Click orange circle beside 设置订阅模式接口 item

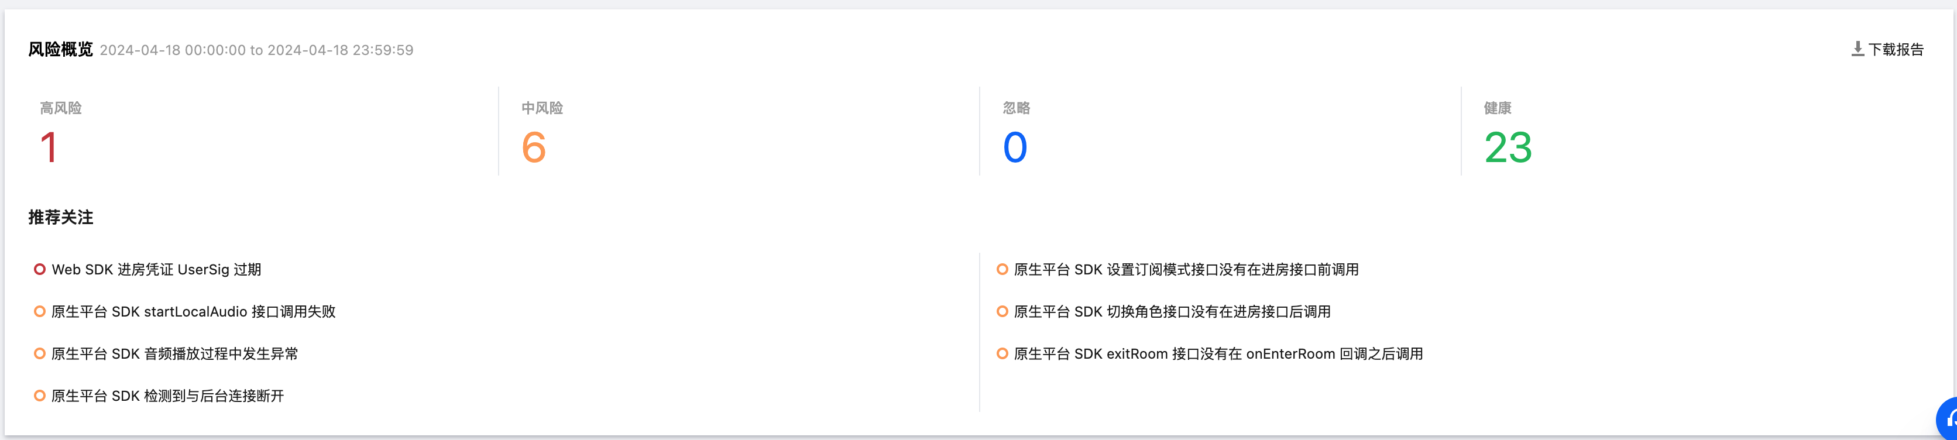tap(1002, 269)
